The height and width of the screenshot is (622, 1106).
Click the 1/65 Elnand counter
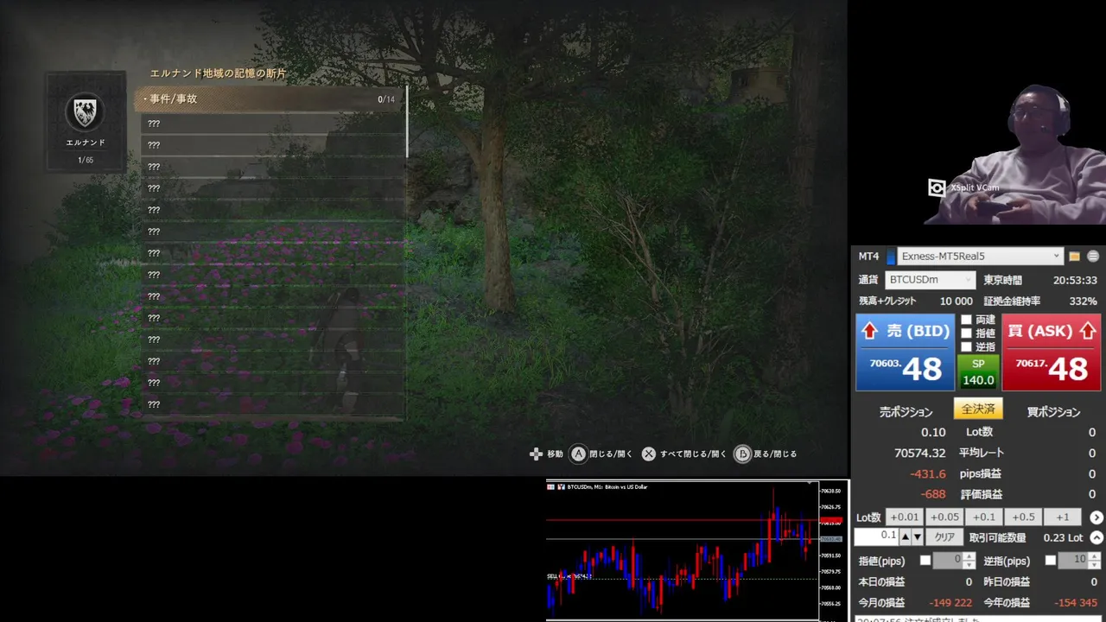click(x=86, y=160)
